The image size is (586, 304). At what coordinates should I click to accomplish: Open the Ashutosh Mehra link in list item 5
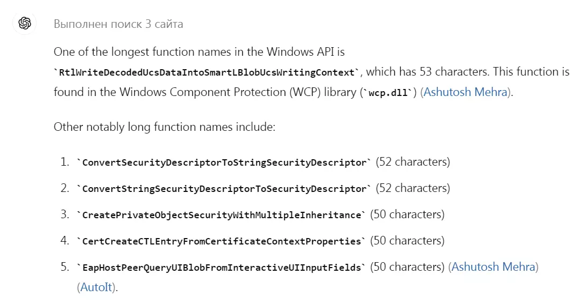pyautogui.click(x=493, y=267)
